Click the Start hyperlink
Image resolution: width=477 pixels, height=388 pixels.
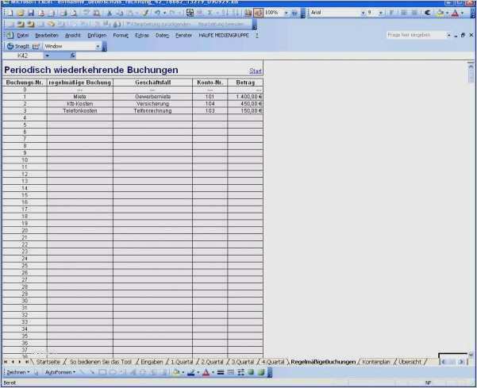point(256,71)
